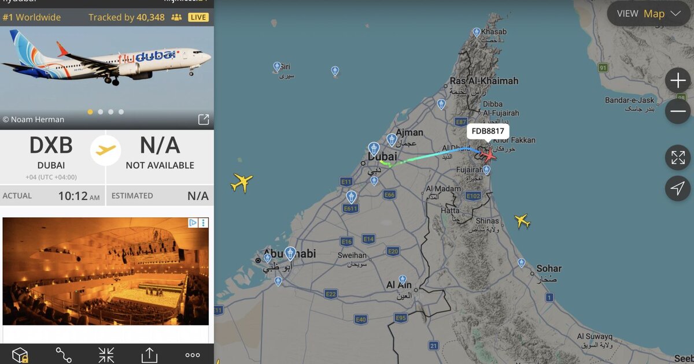Open more options ellipsis in bottom bar

(193, 355)
